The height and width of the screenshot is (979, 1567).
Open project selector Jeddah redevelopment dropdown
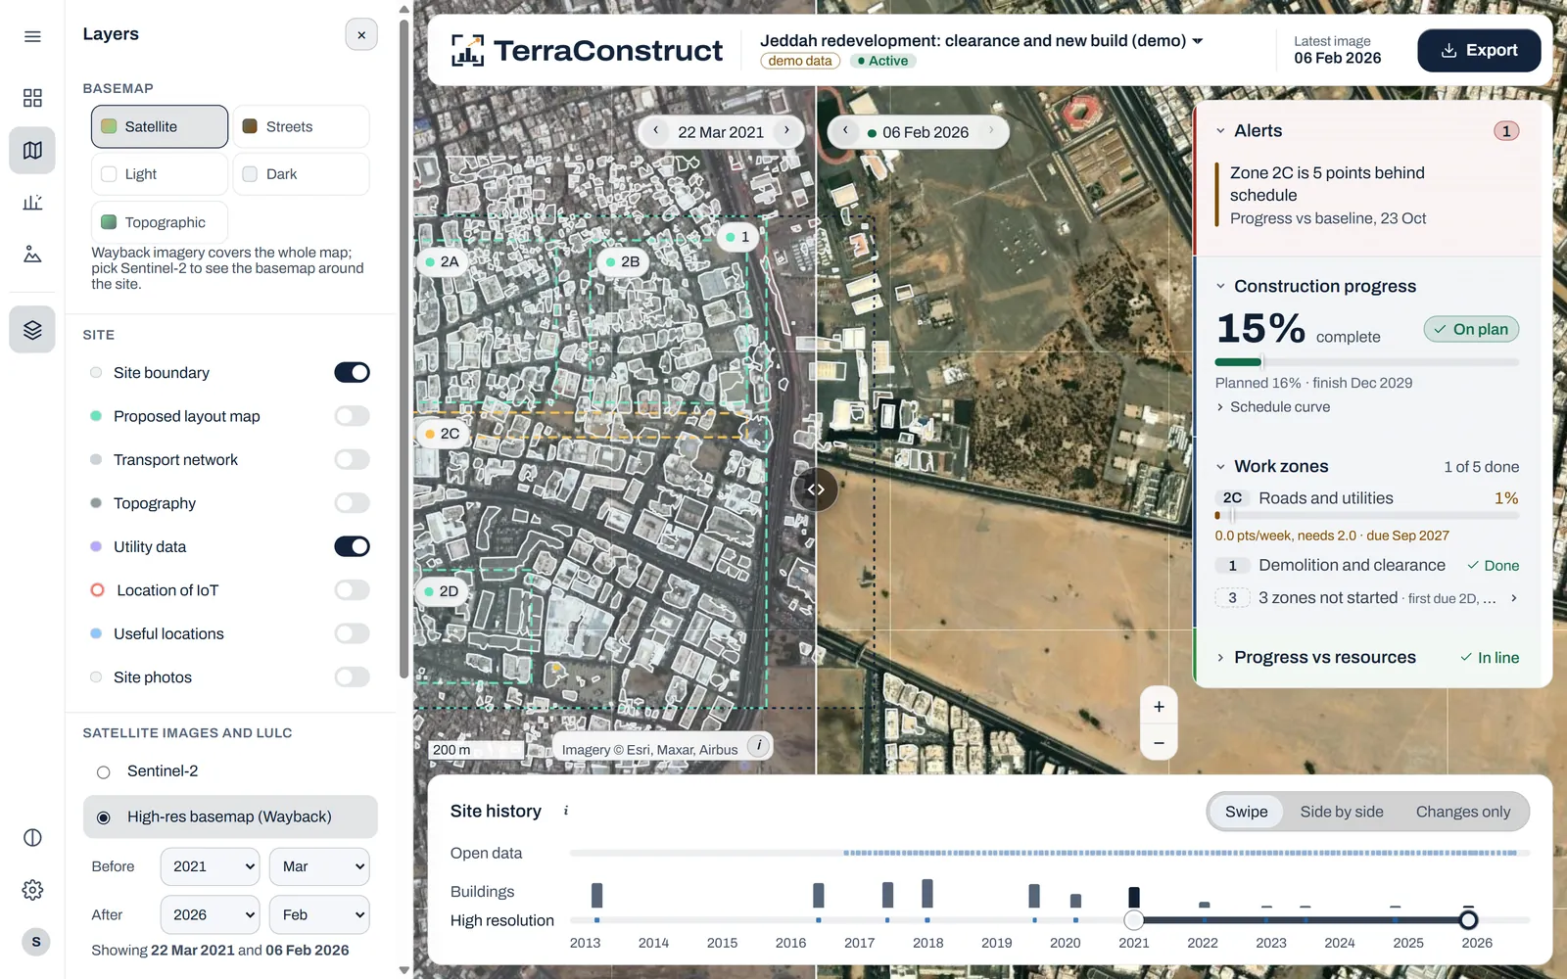[981, 41]
